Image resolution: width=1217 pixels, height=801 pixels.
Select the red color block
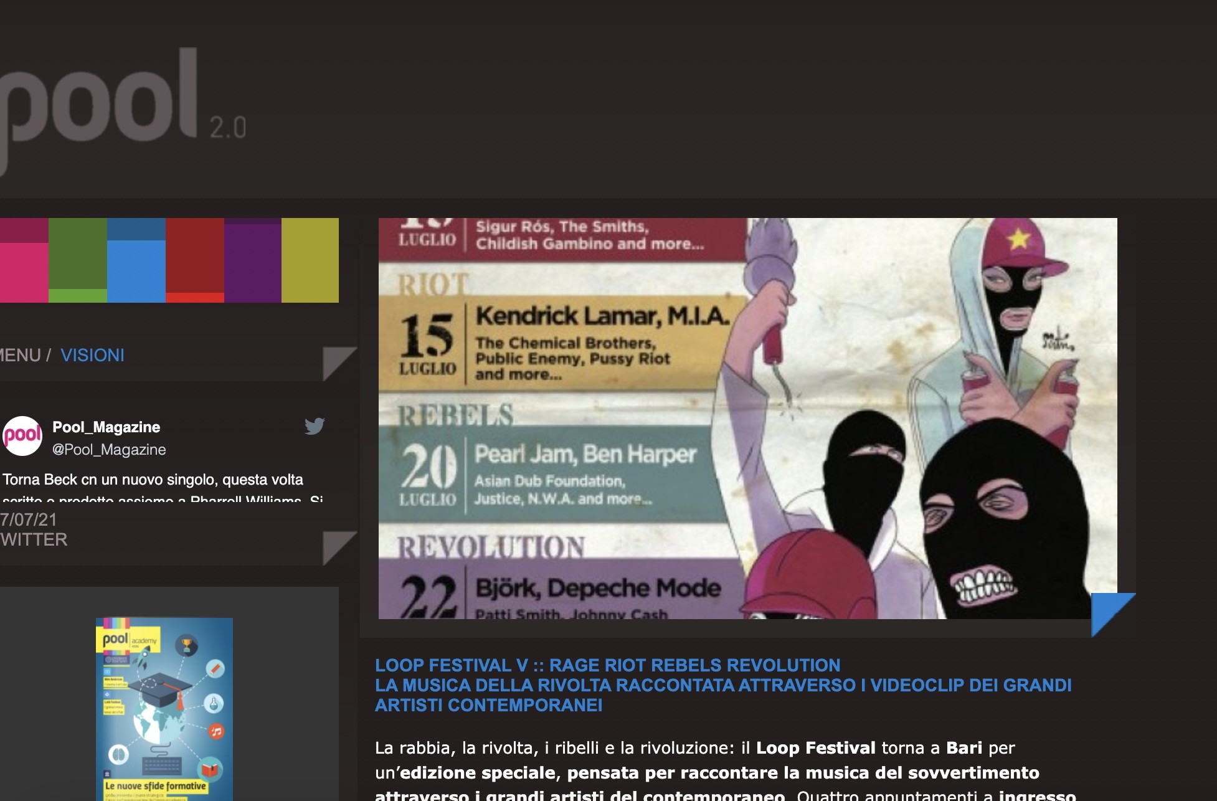[x=195, y=260]
